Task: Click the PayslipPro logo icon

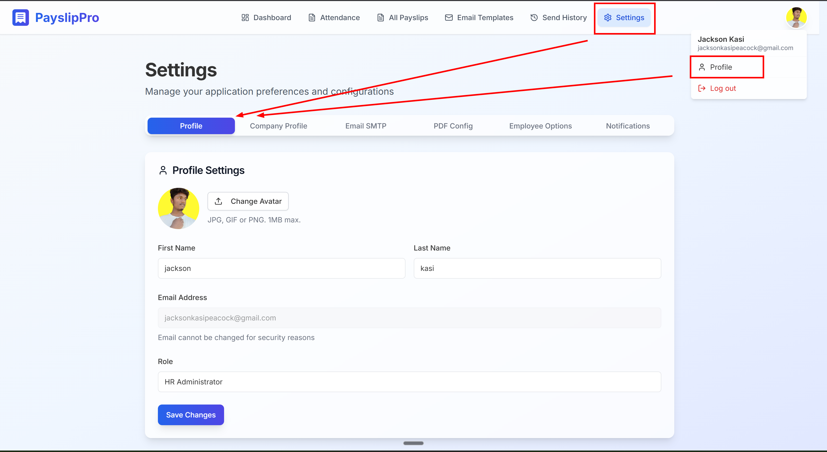Action: (x=21, y=17)
